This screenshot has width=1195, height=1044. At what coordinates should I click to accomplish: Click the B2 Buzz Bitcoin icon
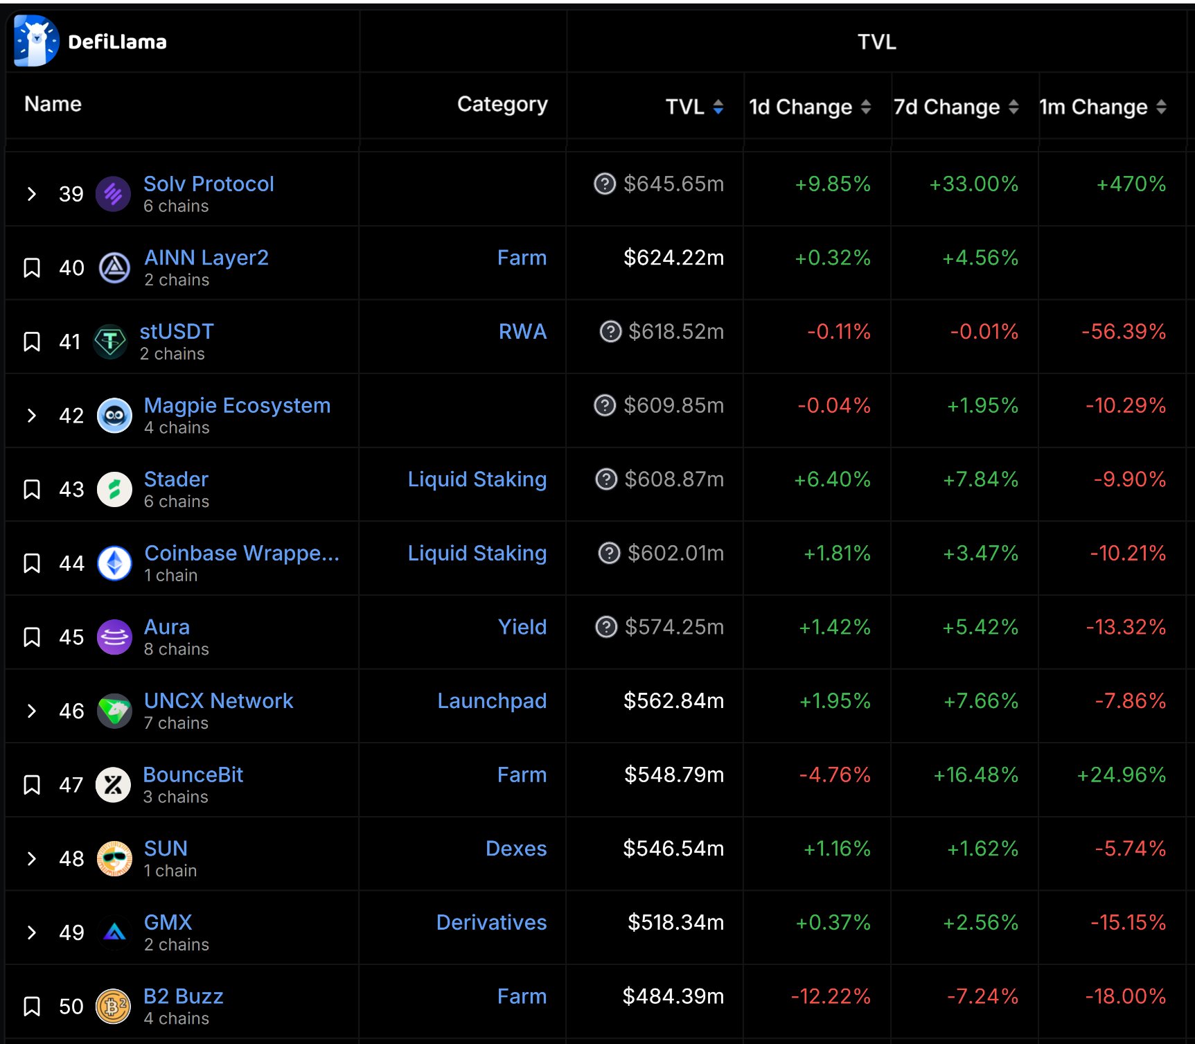[114, 1006]
